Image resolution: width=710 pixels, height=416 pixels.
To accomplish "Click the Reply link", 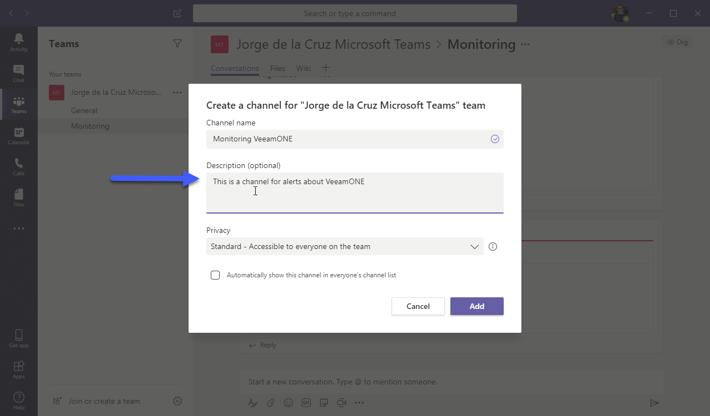I will point(262,345).
